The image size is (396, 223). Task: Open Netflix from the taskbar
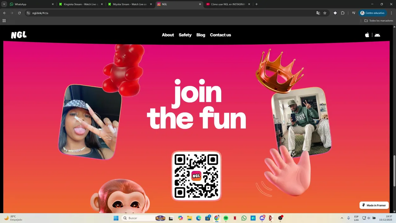[x=235, y=218]
